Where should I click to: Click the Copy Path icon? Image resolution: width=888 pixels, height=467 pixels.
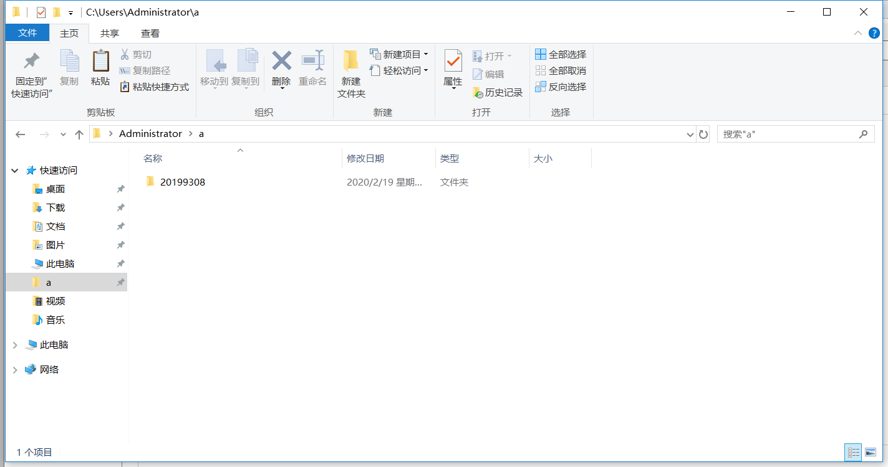(125, 71)
